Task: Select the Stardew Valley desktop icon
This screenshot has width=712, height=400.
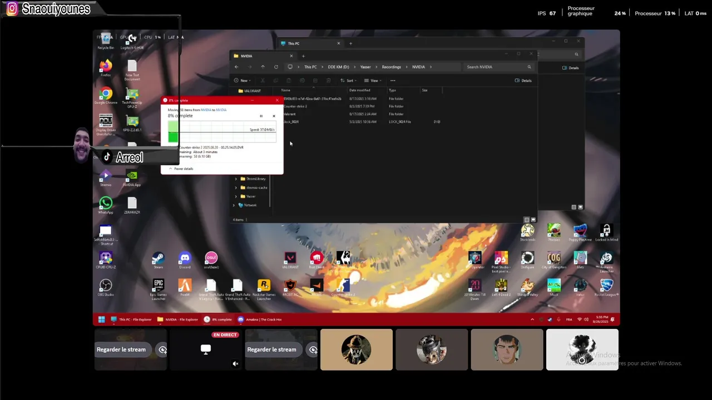Action: pos(527,287)
